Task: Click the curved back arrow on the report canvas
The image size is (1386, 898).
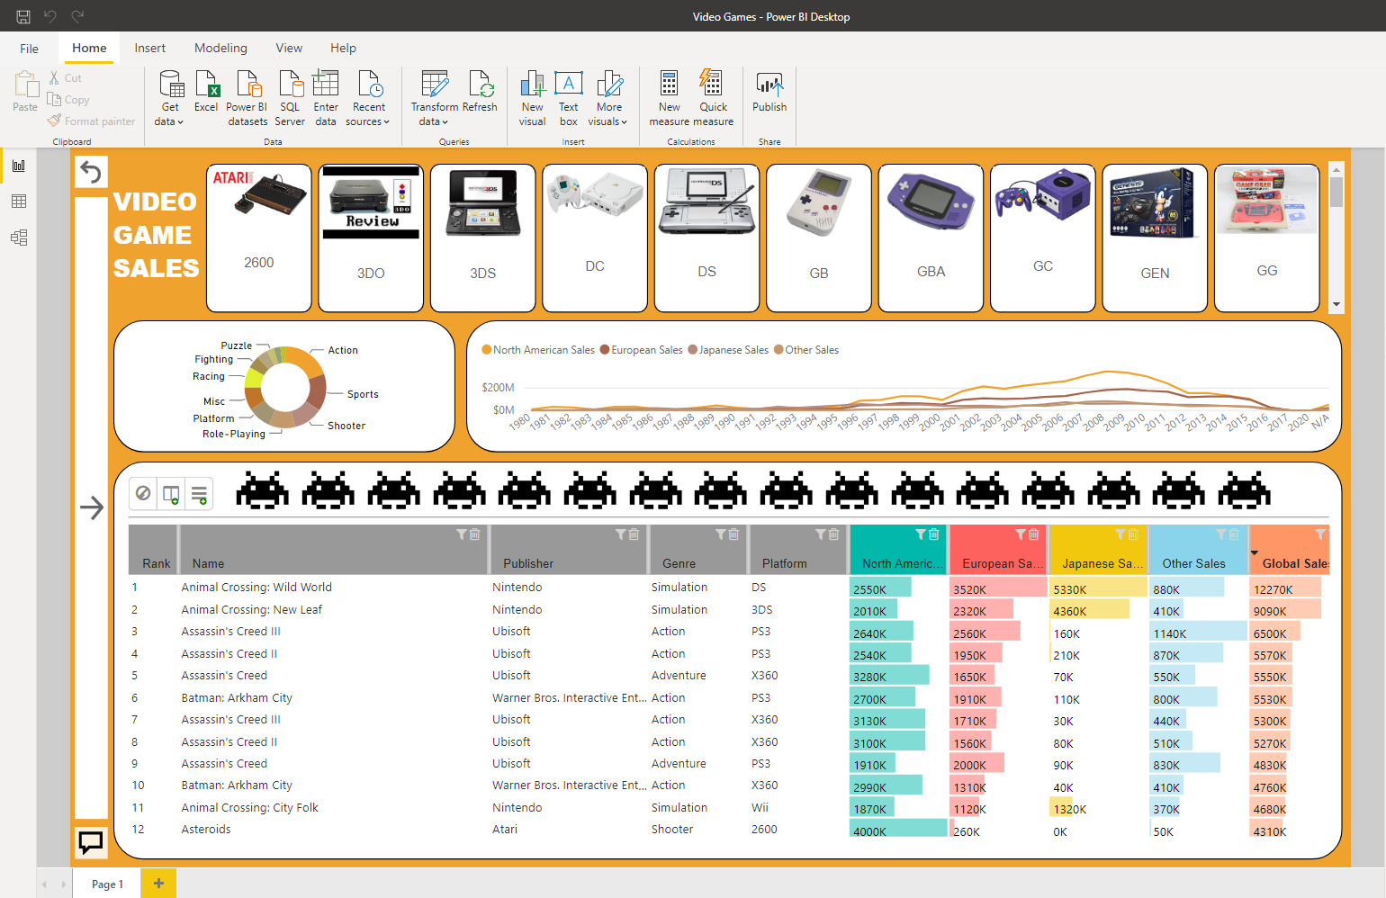Action: (x=91, y=172)
